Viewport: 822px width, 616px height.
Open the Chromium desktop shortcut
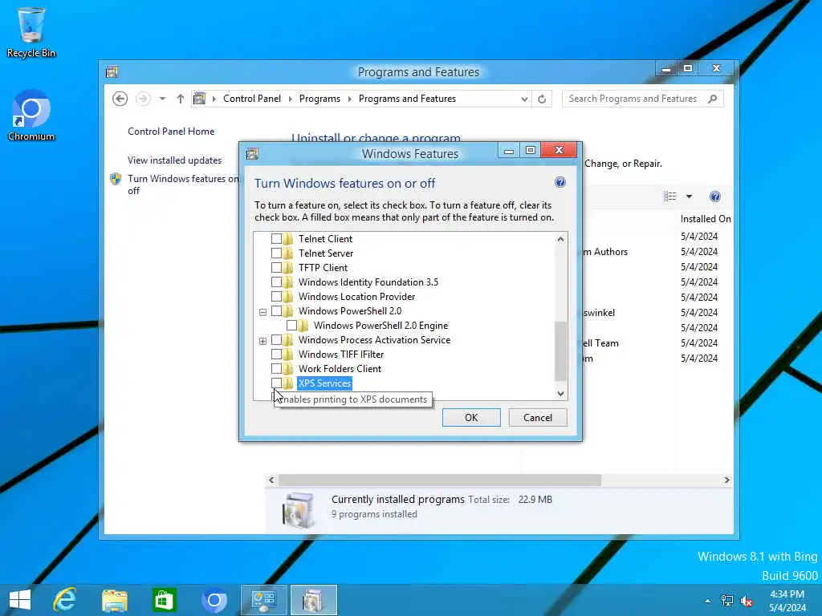(31, 115)
